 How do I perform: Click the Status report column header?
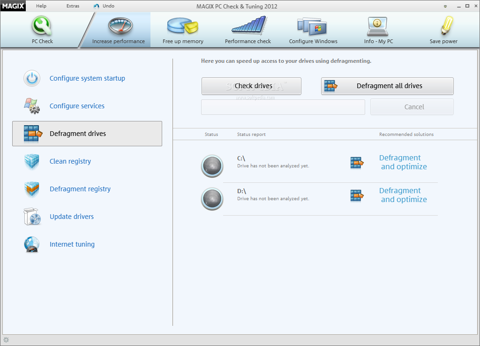(251, 135)
